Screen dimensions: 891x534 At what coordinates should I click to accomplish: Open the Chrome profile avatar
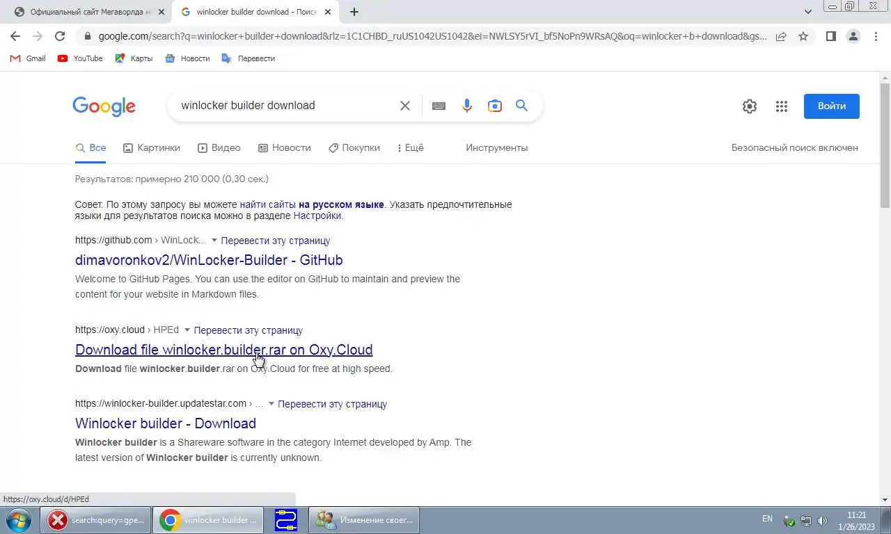coord(853,36)
